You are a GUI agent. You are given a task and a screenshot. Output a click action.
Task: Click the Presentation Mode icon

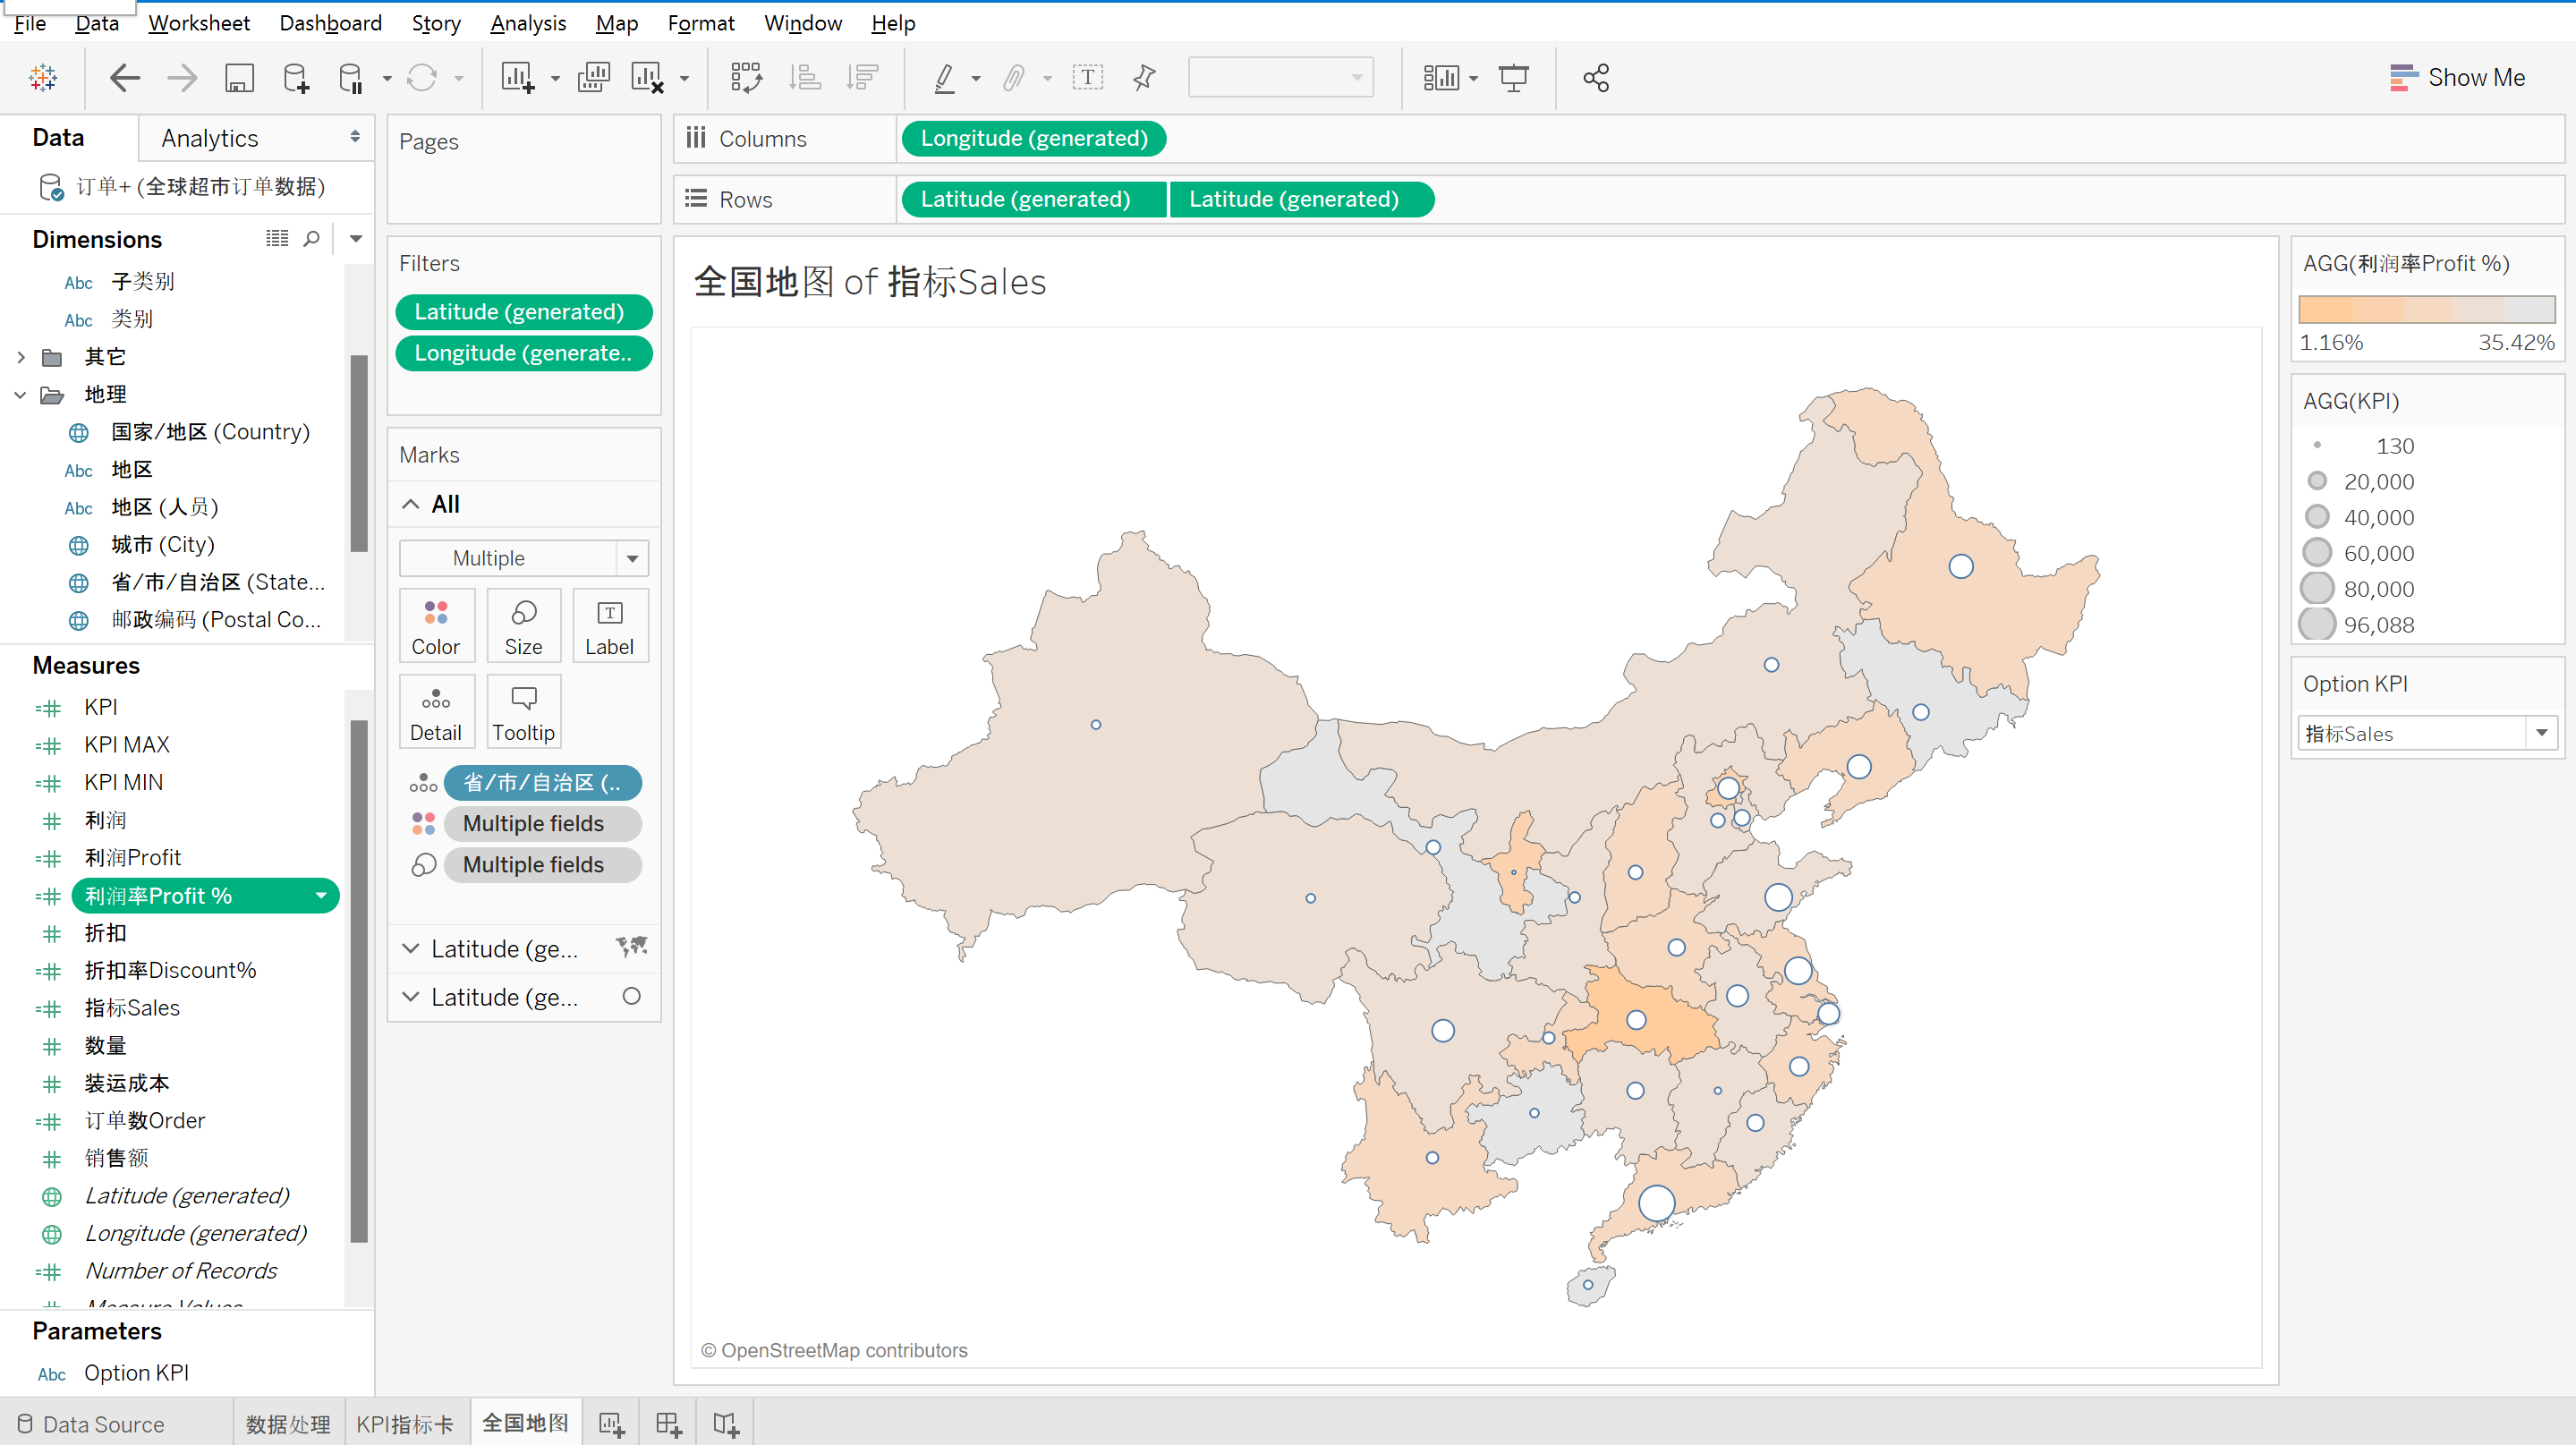[1513, 78]
